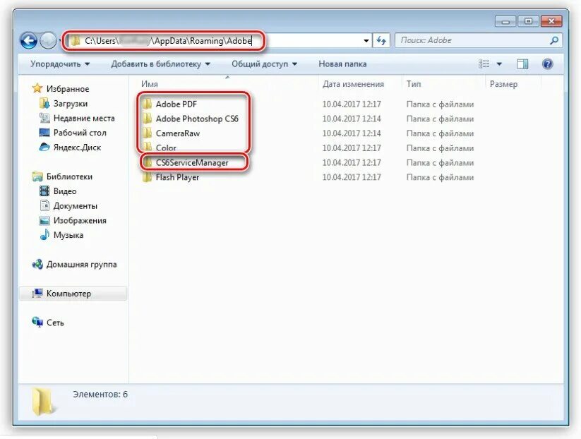Image resolution: width=581 pixels, height=439 pixels.
Task: Open Недавние места in sidebar
Action: coord(77,118)
